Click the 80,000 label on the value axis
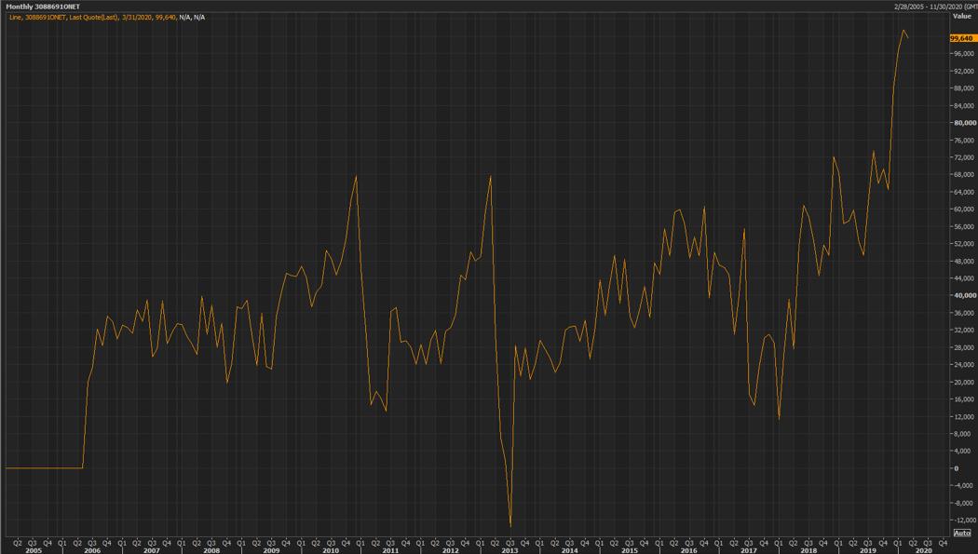Image resolution: width=978 pixels, height=554 pixels. tap(964, 123)
